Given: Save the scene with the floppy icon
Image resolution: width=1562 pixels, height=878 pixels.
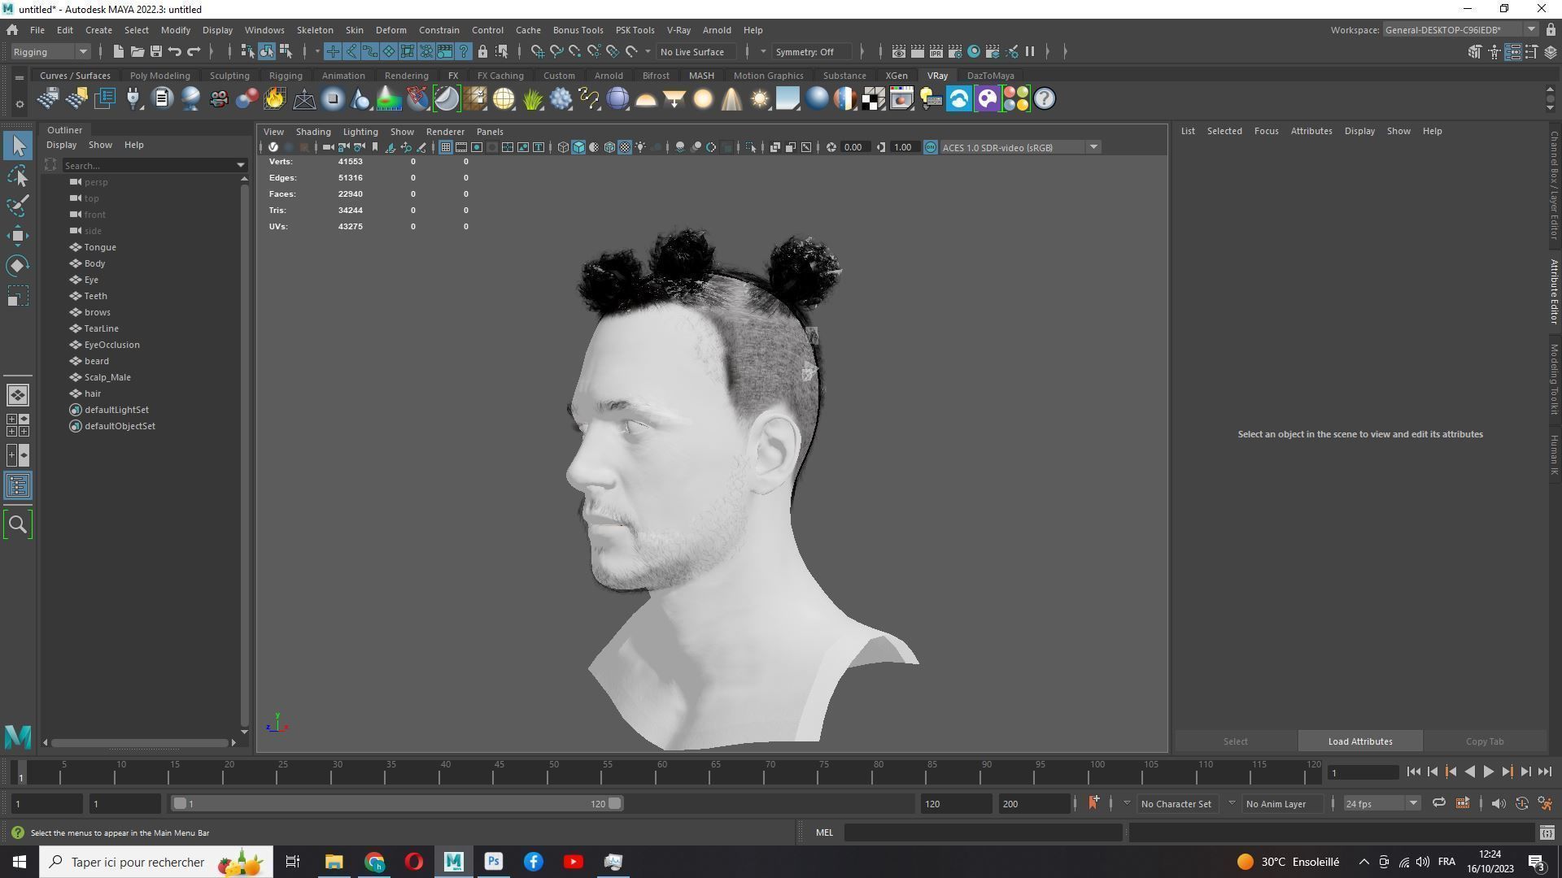Looking at the screenshot, I should click(x=156, y=52).
